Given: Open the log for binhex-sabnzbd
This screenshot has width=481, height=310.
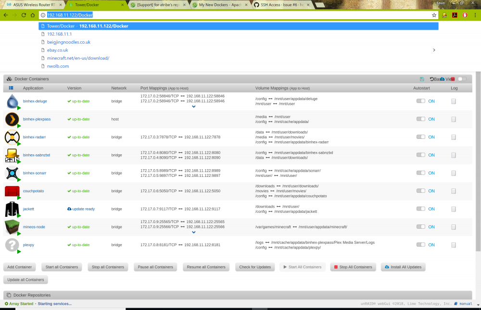Looking at the screenshot, I should [x=454, y=155].
